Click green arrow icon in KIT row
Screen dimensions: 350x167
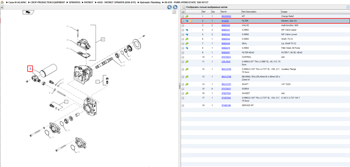[x=187, y=16]
